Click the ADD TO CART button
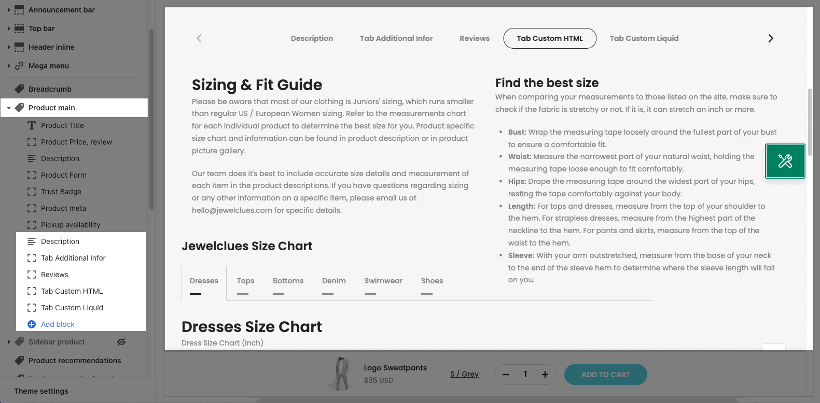This screenshot has height=403, width=820. (x=606, y=375)
